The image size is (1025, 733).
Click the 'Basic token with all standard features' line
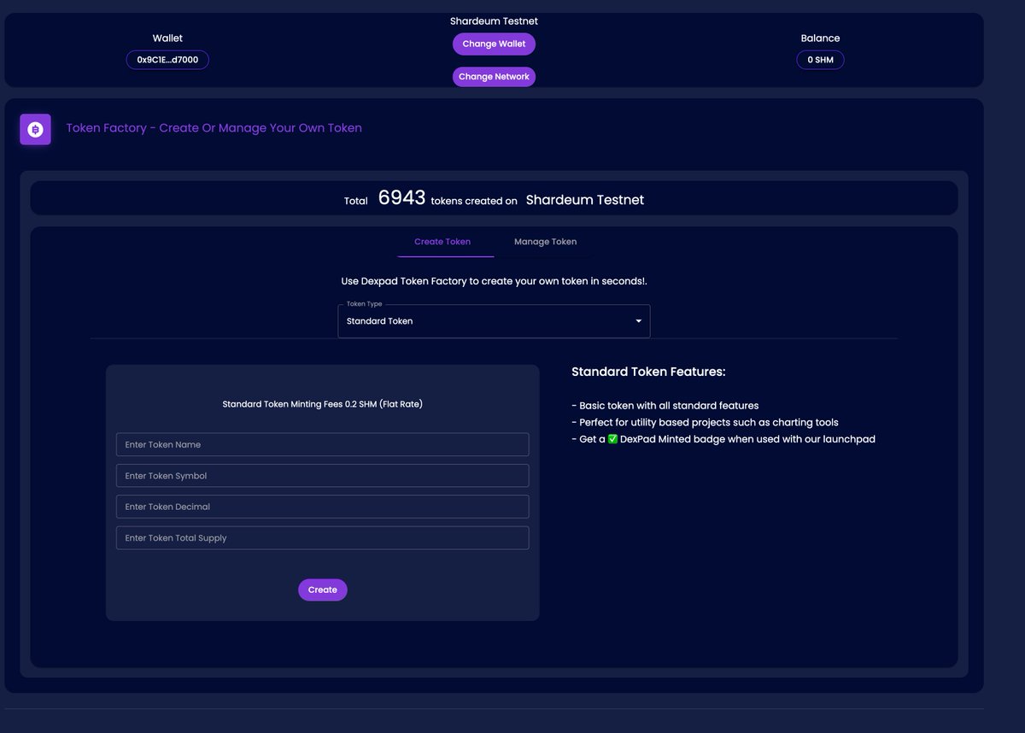click(x=665, y=406)
